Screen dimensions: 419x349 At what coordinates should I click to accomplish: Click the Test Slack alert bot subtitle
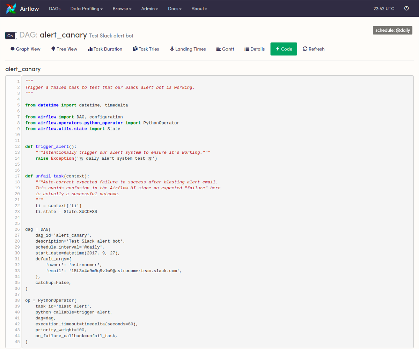(x=111, y=36)
